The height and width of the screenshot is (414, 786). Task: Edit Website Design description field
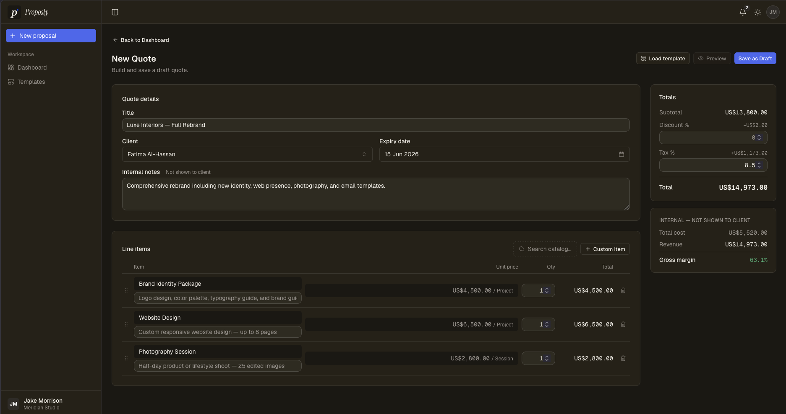click(x=218, y=332)
